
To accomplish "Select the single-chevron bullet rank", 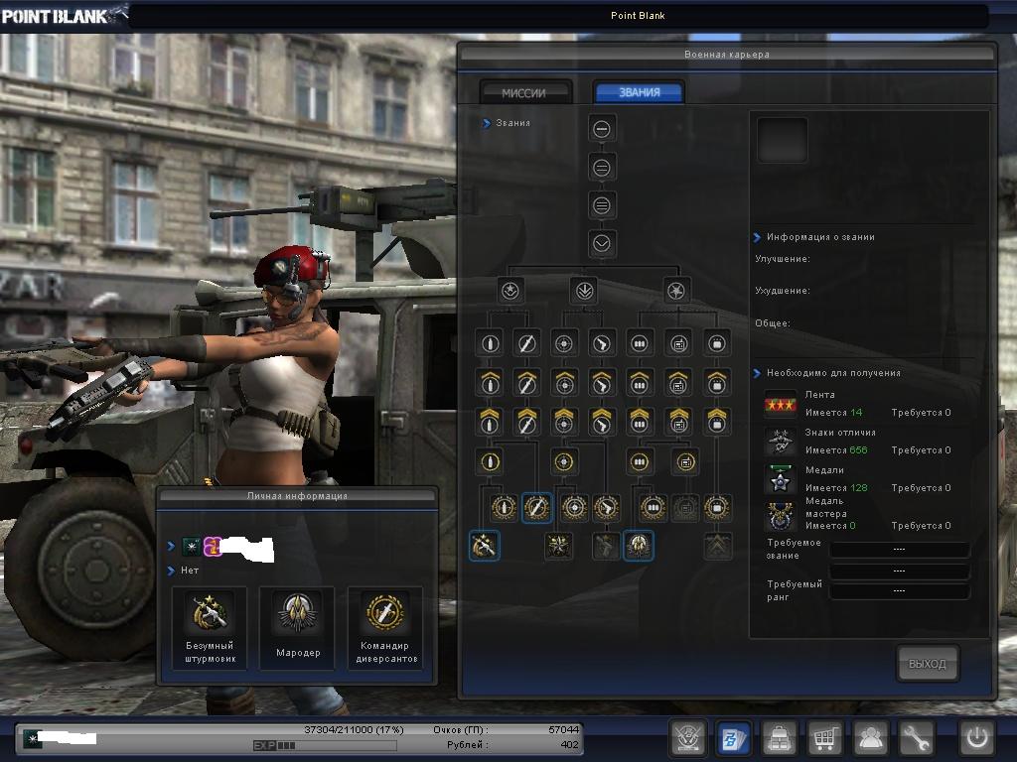I will tap(490, 382).
